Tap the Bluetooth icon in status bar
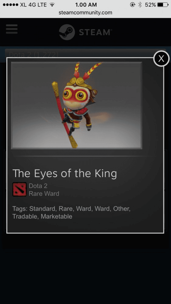This screenshot has height=304, width=171. [x=140, y=5]
